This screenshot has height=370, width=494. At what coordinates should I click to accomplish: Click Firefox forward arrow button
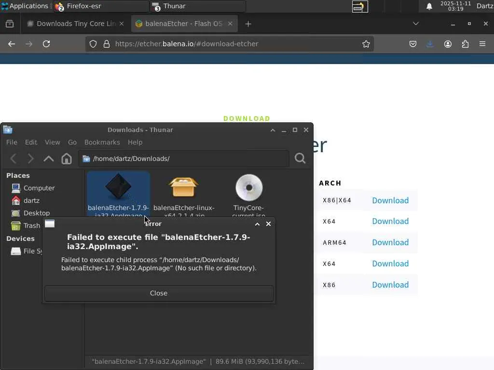(29, 44)
